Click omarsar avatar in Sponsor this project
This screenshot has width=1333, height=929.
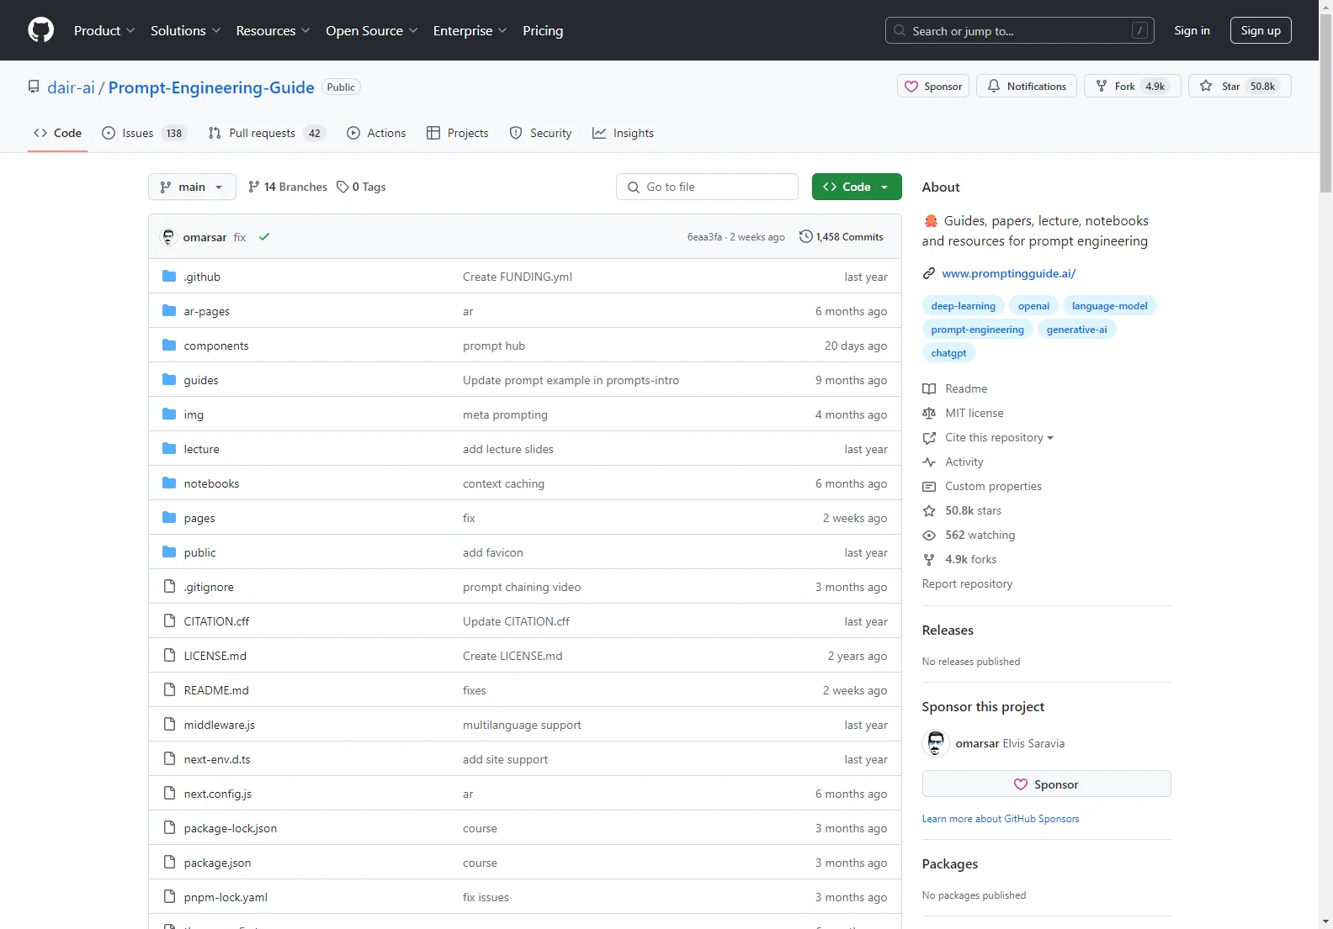pos(936,743)
